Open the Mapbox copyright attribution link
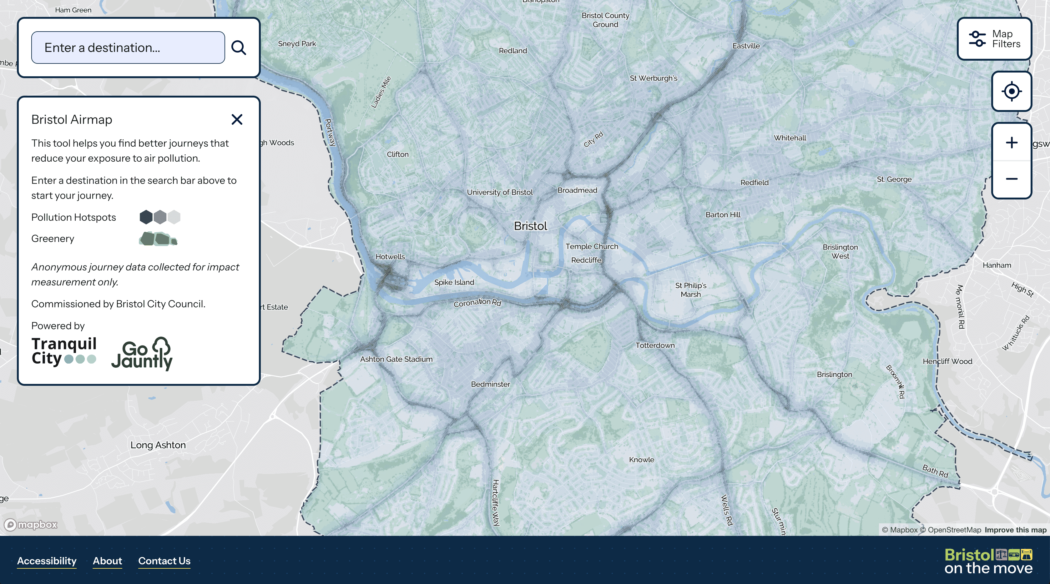Image resolution: width=1050 pixels, height=584 pixels. (x=900, y=530)
